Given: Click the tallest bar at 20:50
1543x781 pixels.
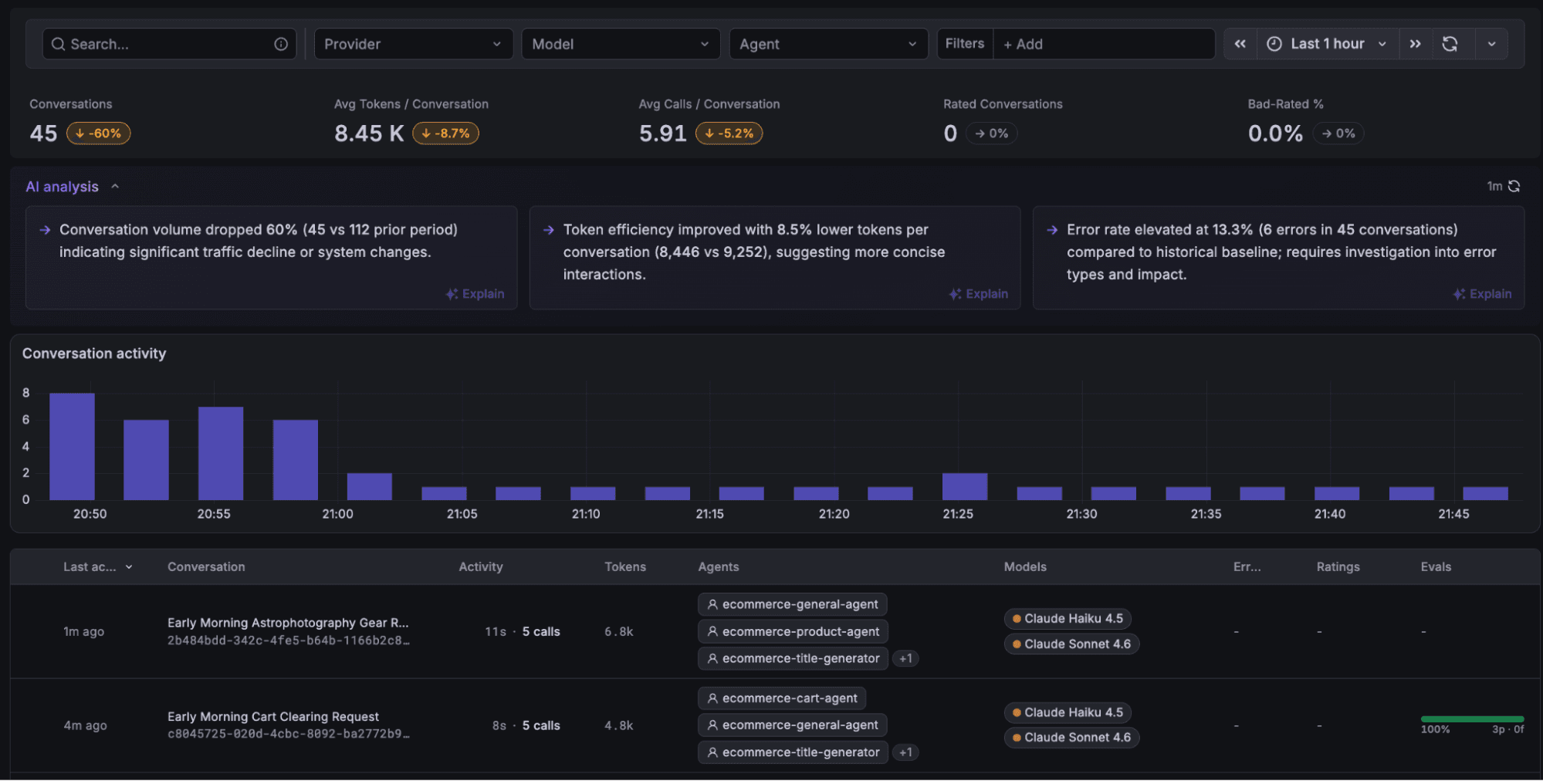Looking at the screenshot, I should point(72,446).
